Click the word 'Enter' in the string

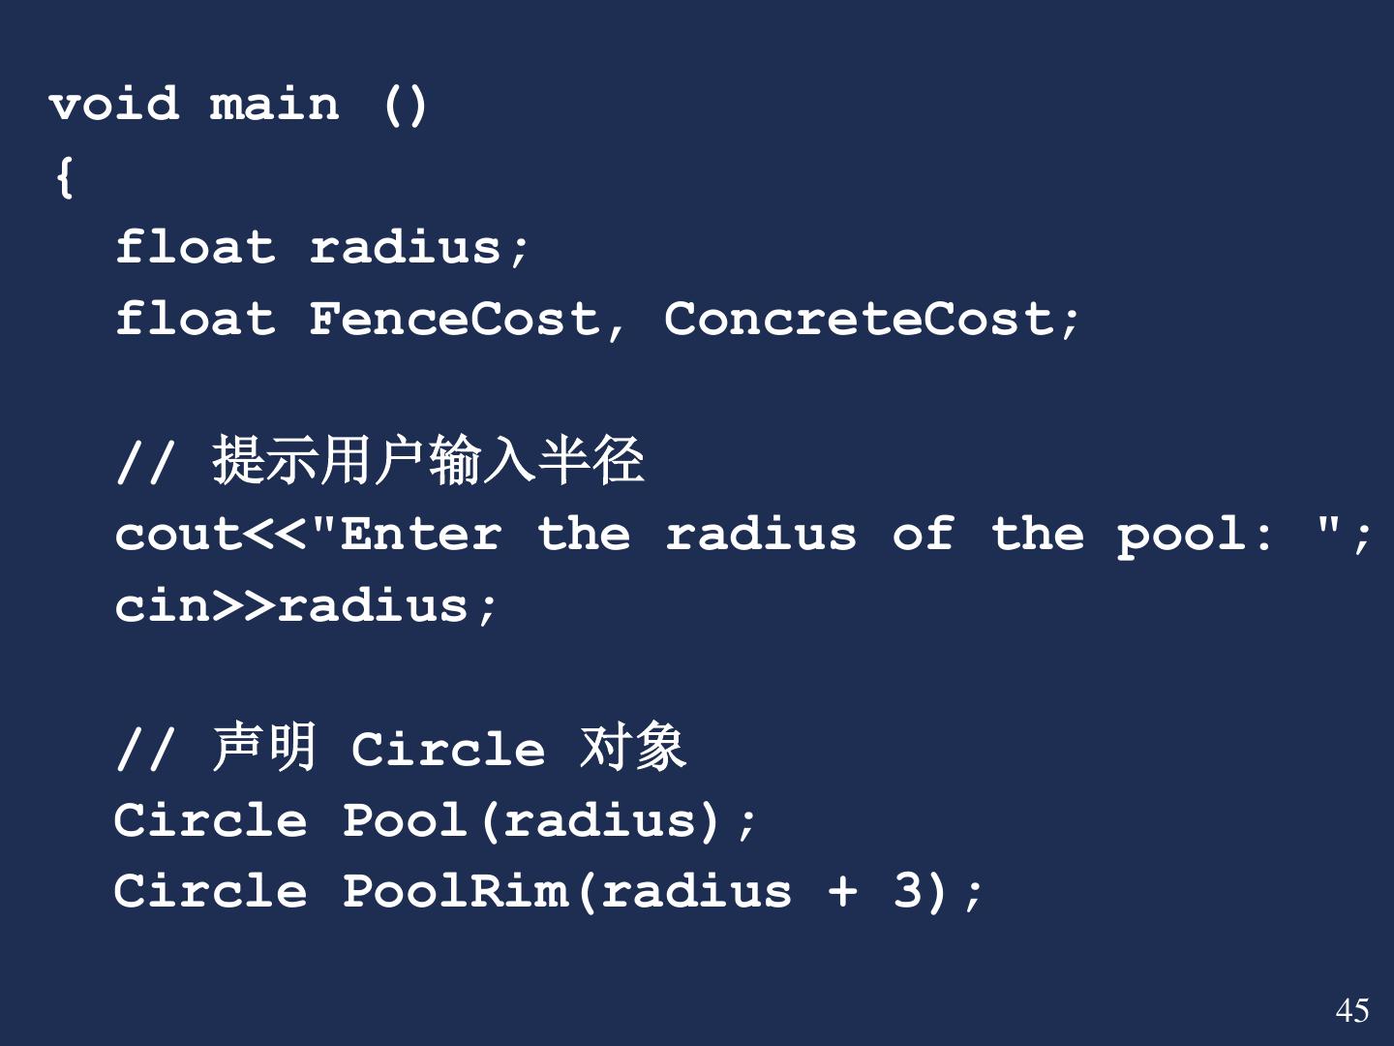(421, 534)
